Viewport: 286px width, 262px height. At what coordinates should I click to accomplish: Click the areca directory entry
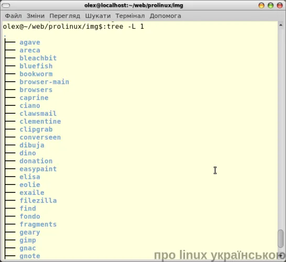coord(30,50)
